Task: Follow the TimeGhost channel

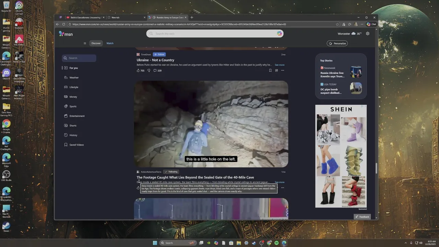Action: 159,55
